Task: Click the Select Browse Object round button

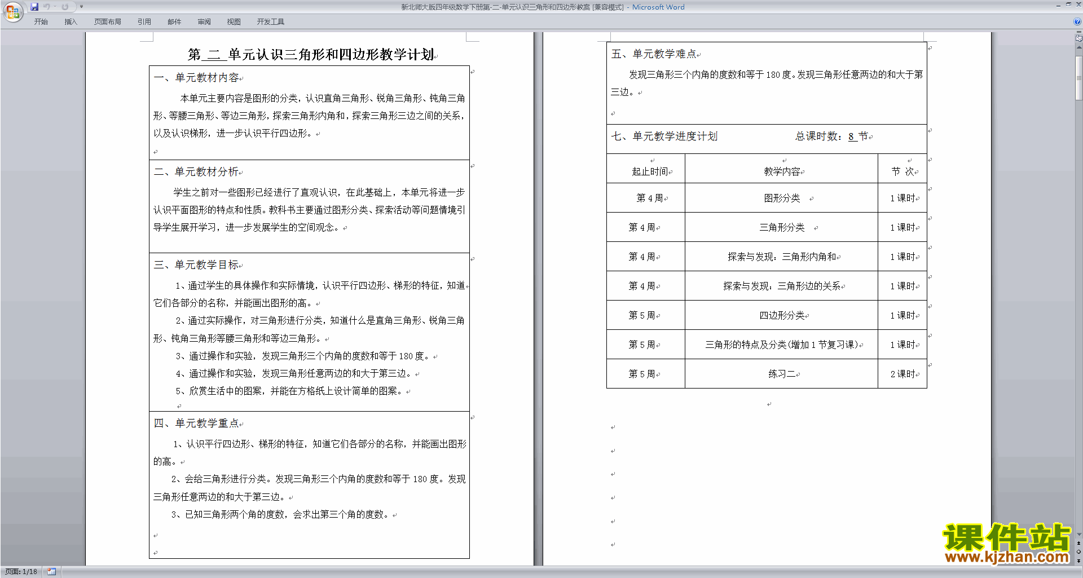Action: [1079, 552]
